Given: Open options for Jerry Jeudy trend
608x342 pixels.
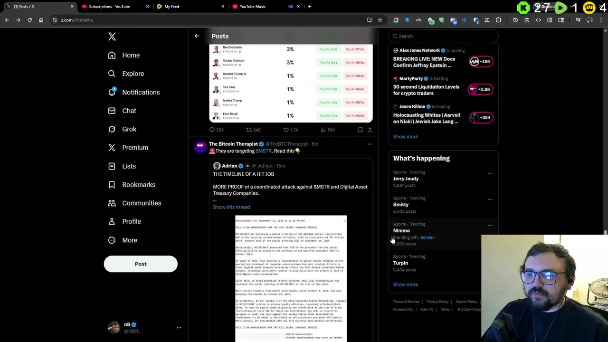Looking at the screenshot, I should tap(490, 173).
